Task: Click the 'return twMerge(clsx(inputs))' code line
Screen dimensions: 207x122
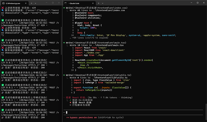Action: (94, 90)
